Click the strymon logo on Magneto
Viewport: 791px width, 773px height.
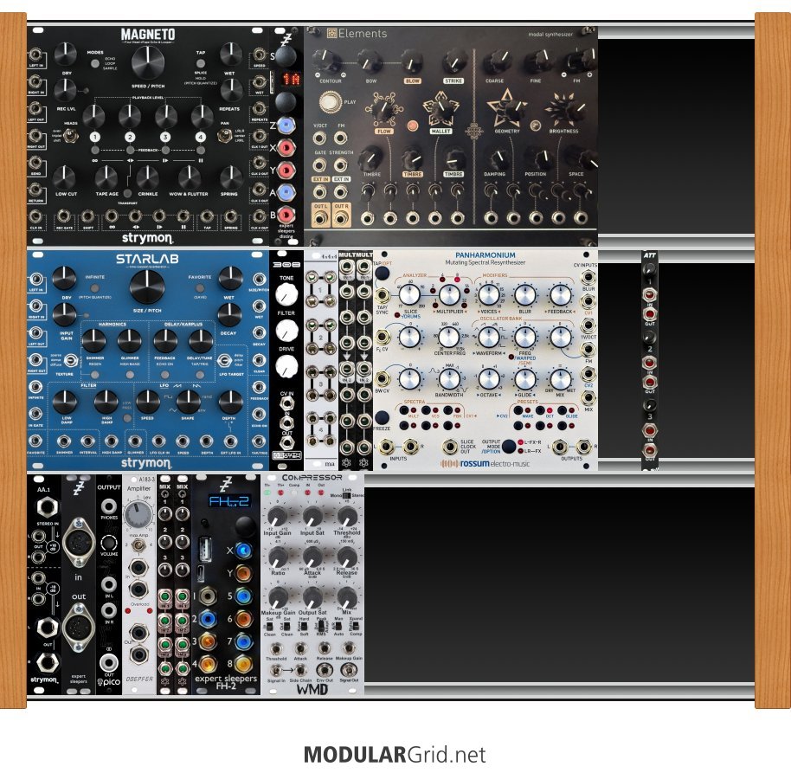pos(147,238)
